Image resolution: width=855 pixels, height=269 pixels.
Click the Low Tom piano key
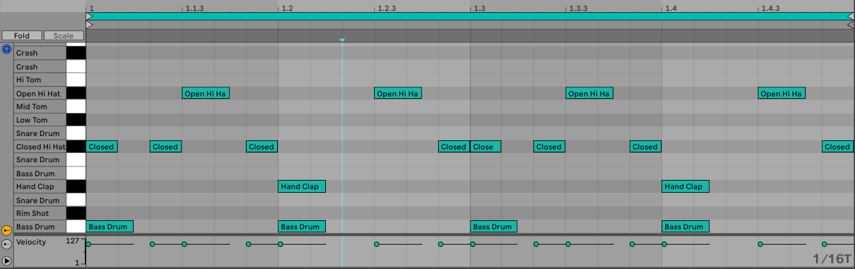pyautogui.click(x=76, y=120)
